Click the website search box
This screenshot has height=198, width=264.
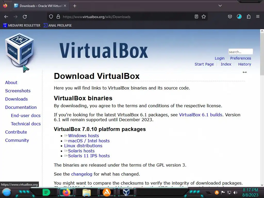coord(241,52)
